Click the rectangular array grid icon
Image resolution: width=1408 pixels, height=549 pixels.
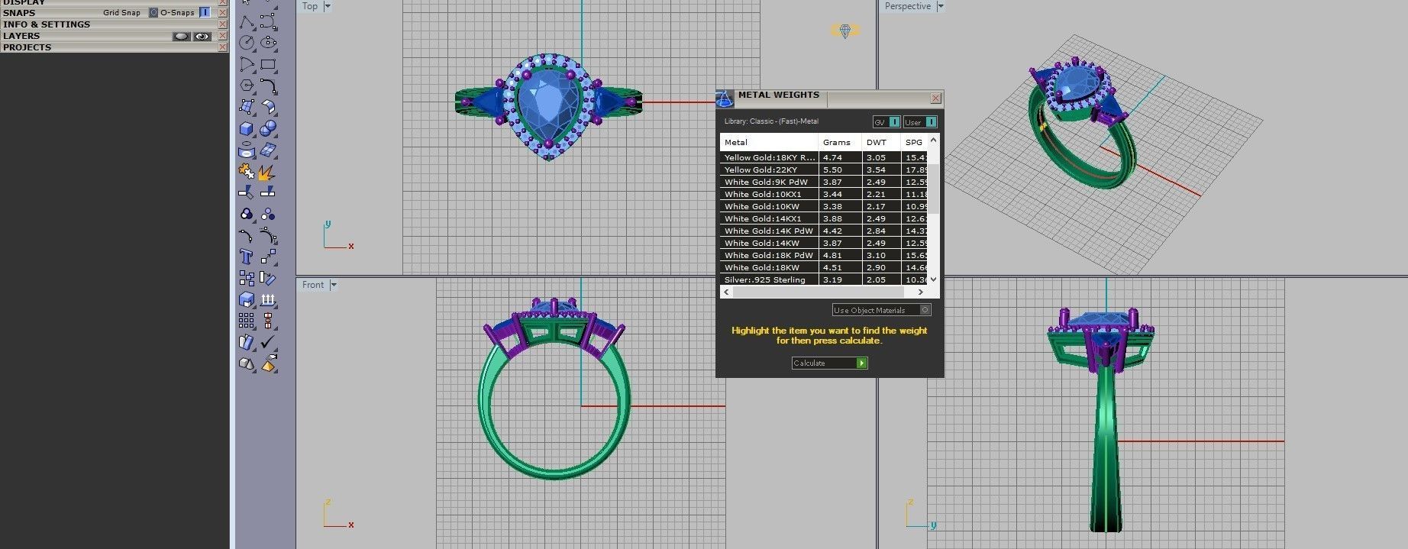pos(247,321)
